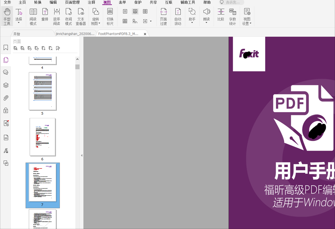Switch to the jinrichangshan document tab
The image size is (335, 229).
pyautogui.click(x=75, y=34)
